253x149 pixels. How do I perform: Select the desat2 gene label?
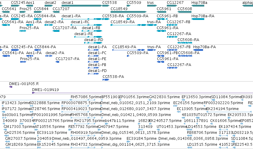point(50,3)
